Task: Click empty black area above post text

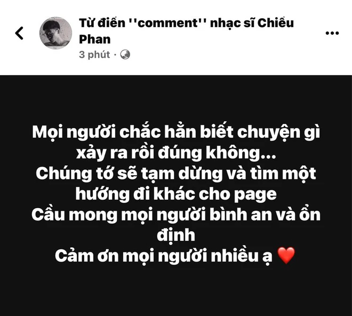Action: click(176, 98)
